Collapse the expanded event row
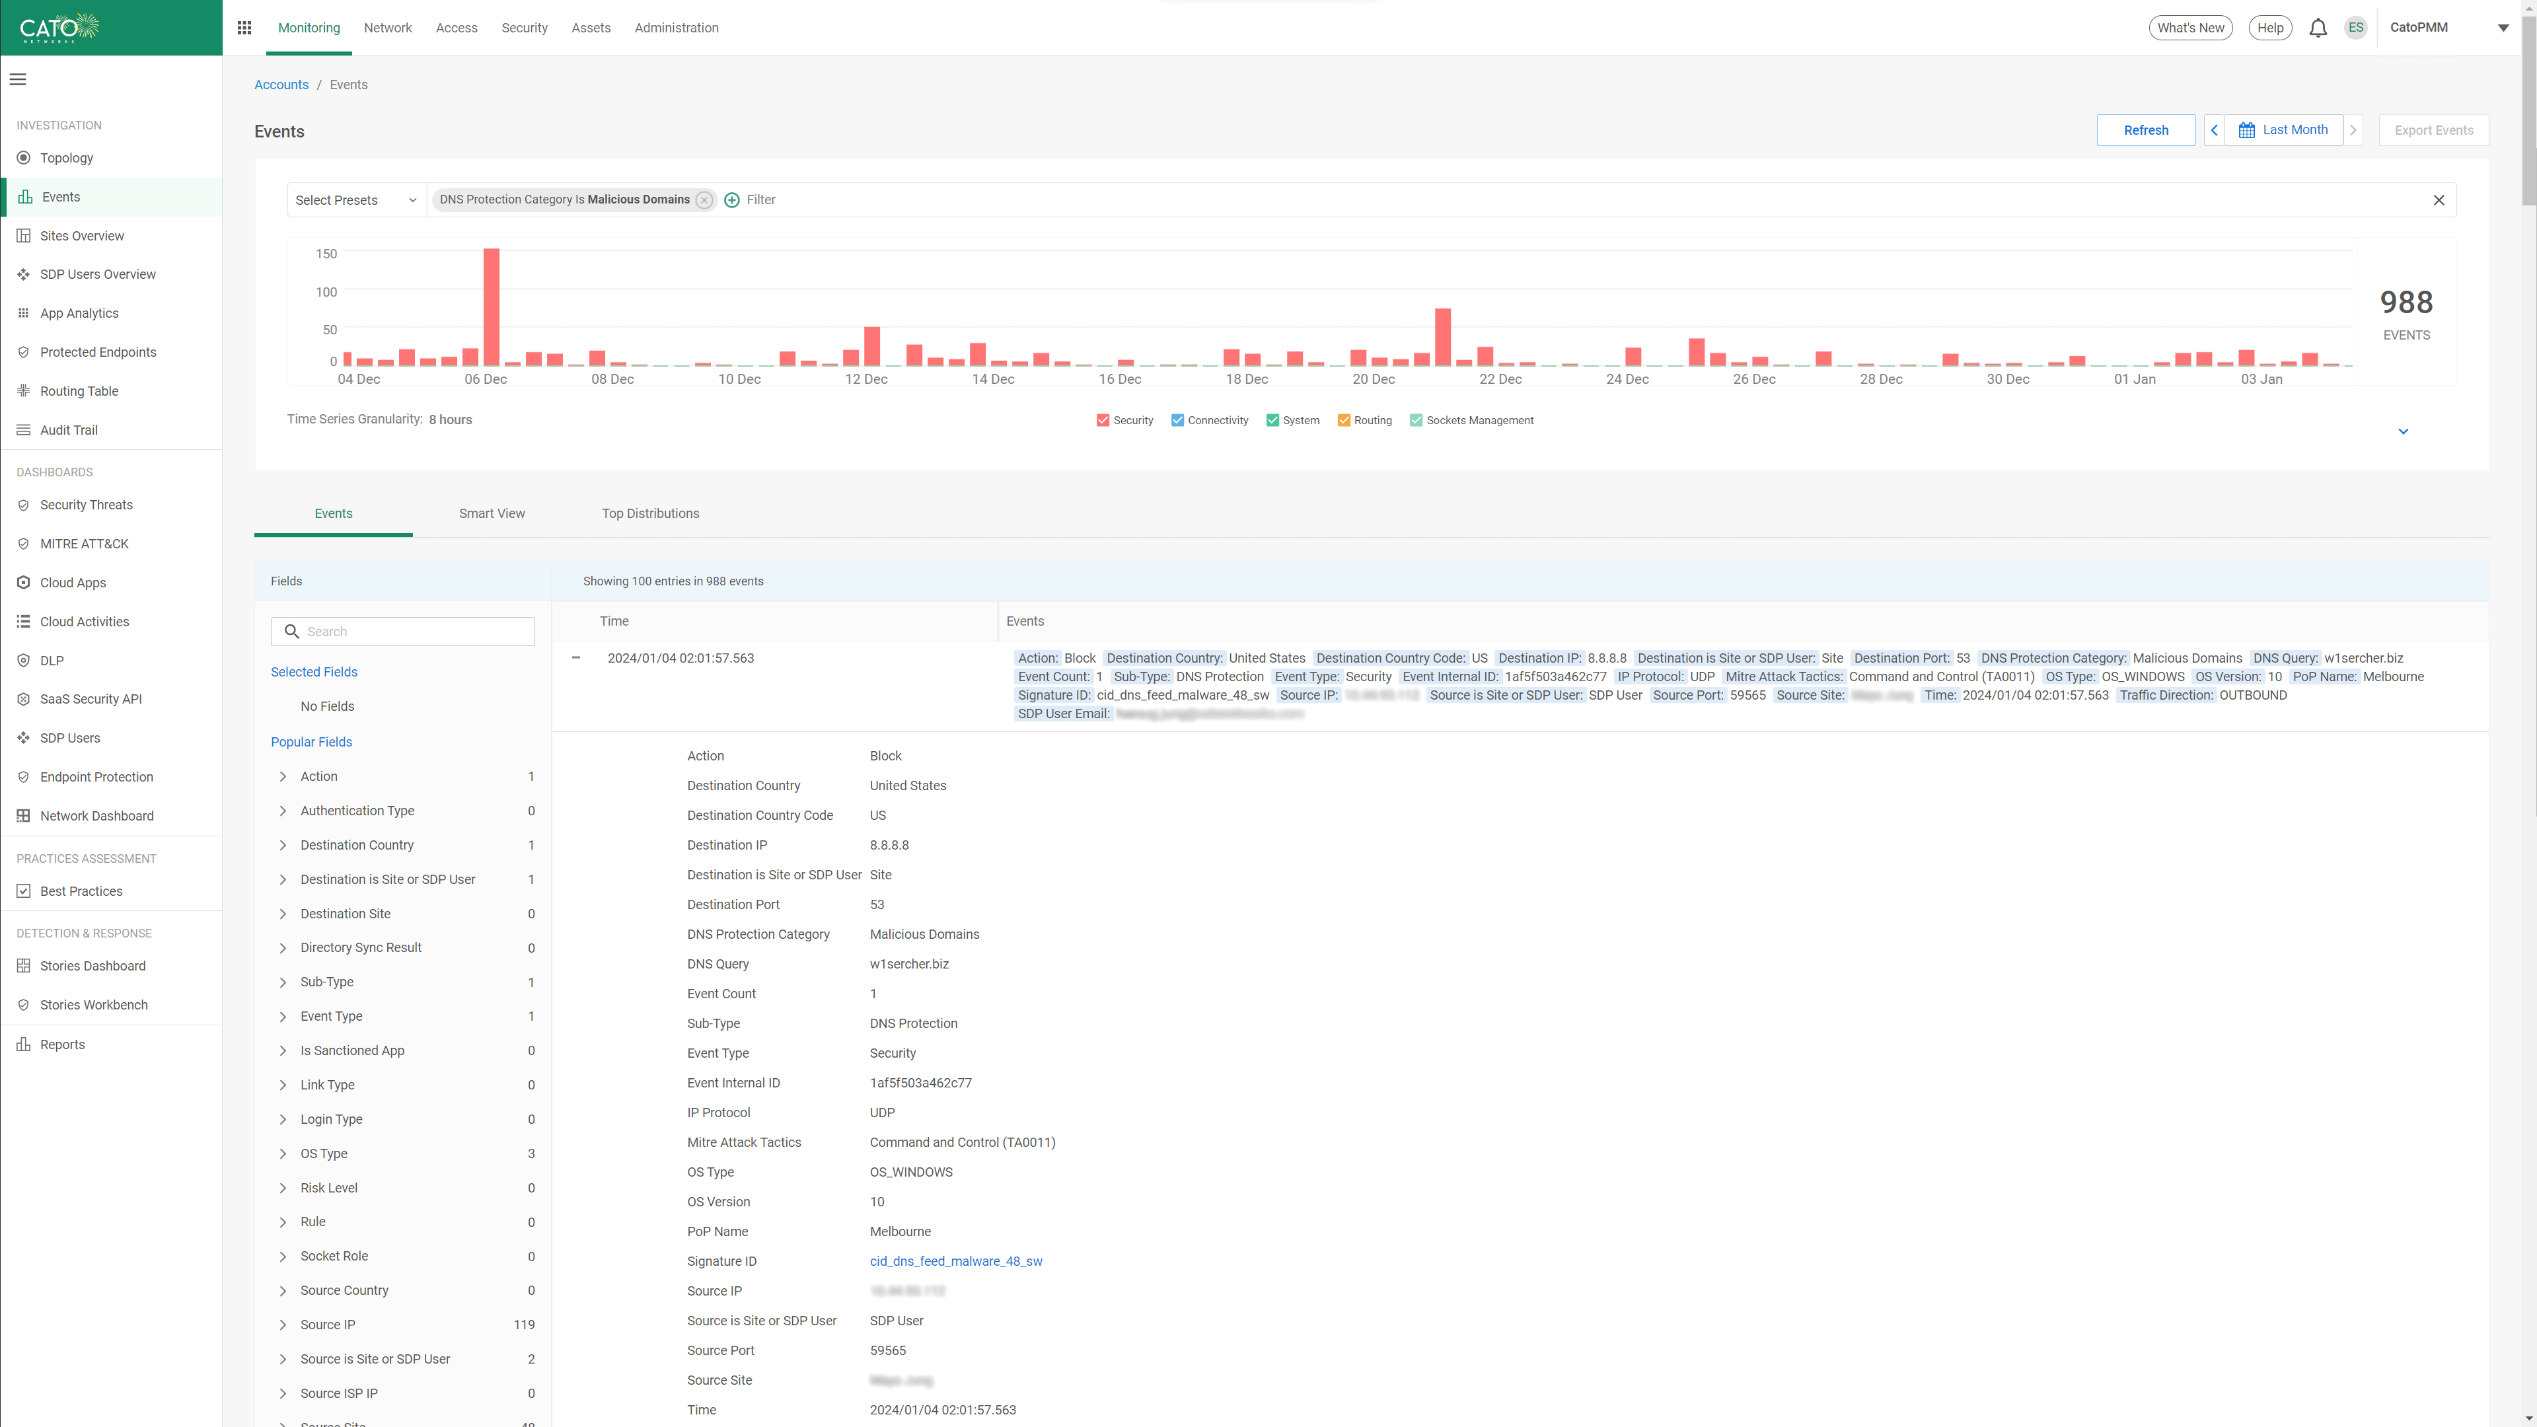Screen dimensions: 2537x1427 coord(576,658)
